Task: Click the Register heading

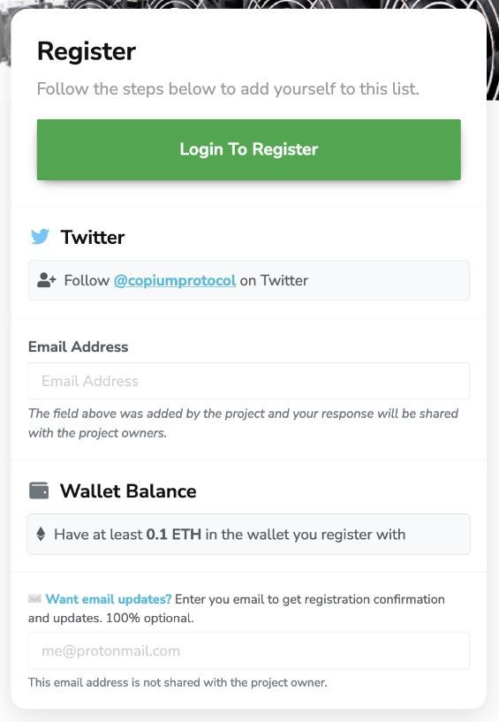Action: [87, 51]
